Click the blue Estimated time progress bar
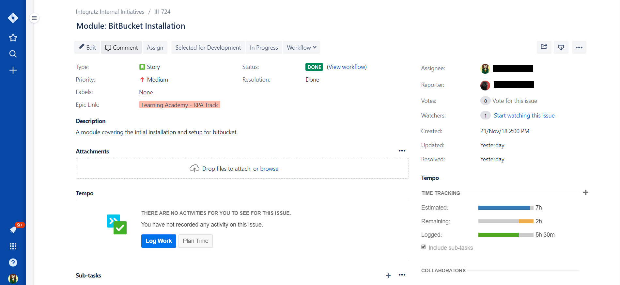The width and height of the screenshot is (620, 285). pos(504,208)
